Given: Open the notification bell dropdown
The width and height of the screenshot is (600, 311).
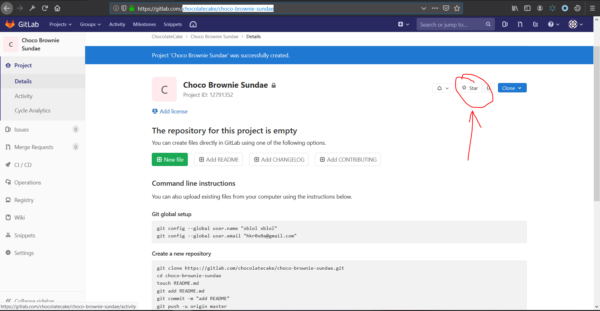Looking at the screenshot, I should [x=443, y=88].
